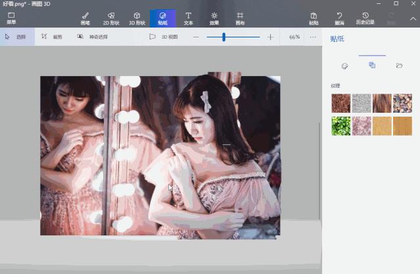The width and height of the screenshot is (420, 274).
Task: Select the light sand wood texture
Action: point(382,126)
